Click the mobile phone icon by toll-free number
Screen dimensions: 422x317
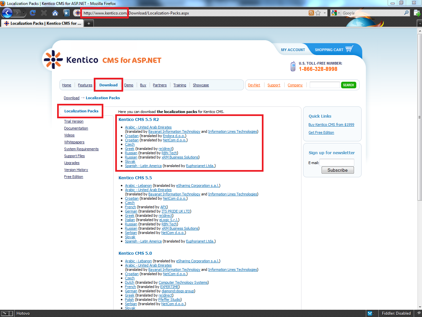[x=293, y=66]
